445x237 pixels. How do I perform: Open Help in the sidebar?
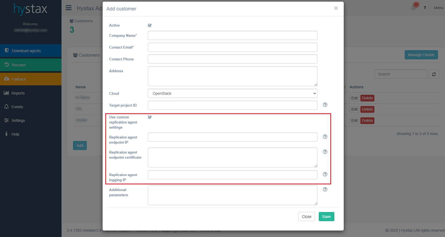click(x=31, y=134)
